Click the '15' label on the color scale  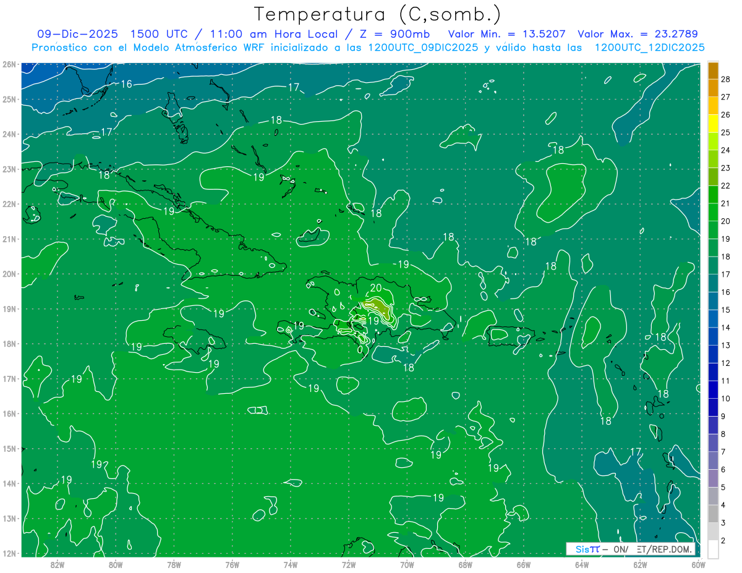[725, 310]
